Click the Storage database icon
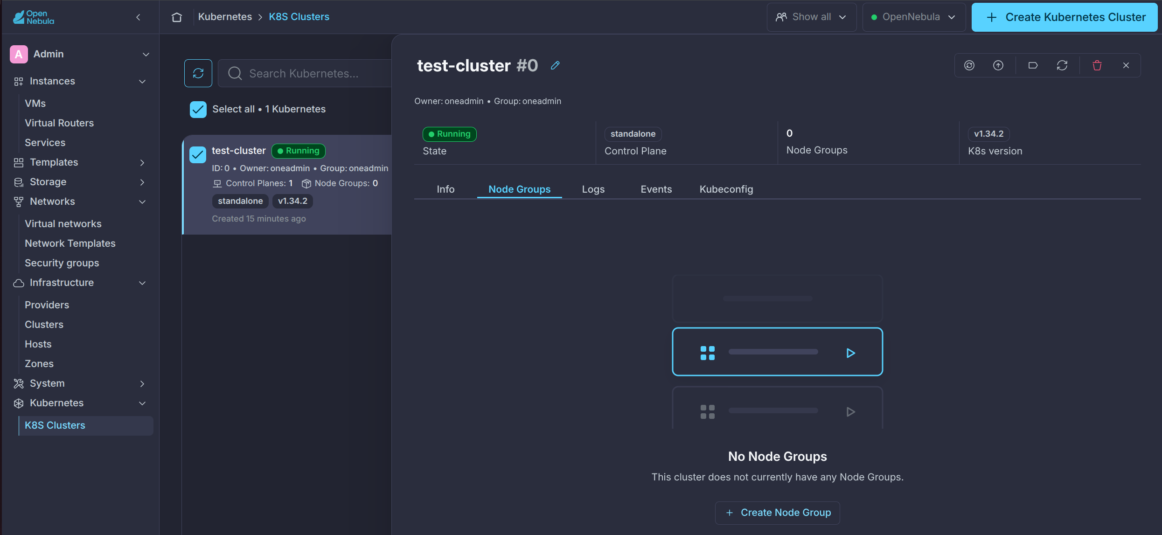The height and width of the screenshot is (535, 1162). point(19,182)
